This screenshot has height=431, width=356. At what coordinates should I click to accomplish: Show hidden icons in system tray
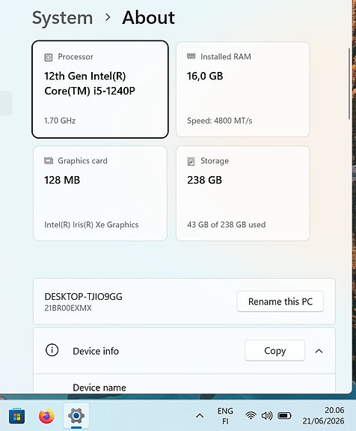(200, 416)
